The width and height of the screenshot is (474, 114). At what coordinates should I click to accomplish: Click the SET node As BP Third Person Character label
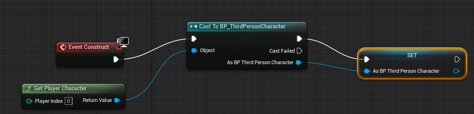tap(406, 71)
